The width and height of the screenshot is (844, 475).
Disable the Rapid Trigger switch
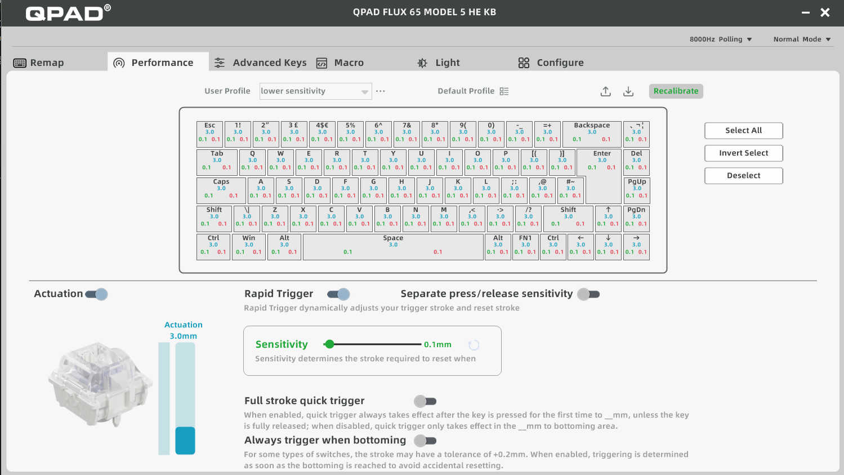[x=339, y=294]
